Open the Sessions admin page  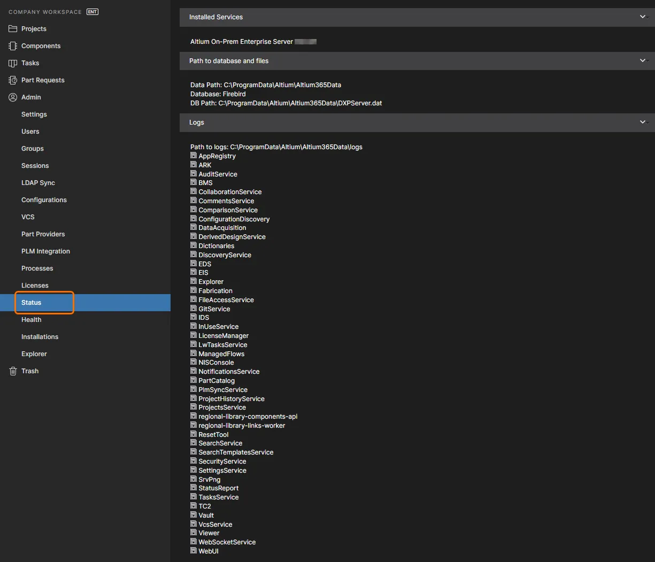[x=35, y=166]
